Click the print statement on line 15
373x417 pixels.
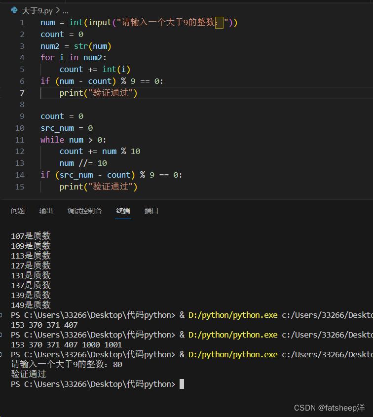tap(98, 187)
